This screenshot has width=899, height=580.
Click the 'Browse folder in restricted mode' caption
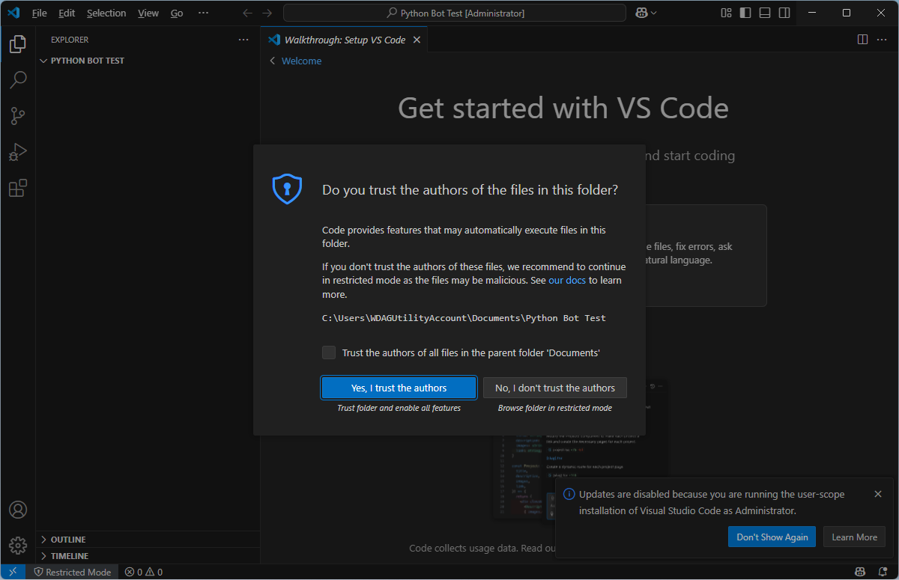555,408
